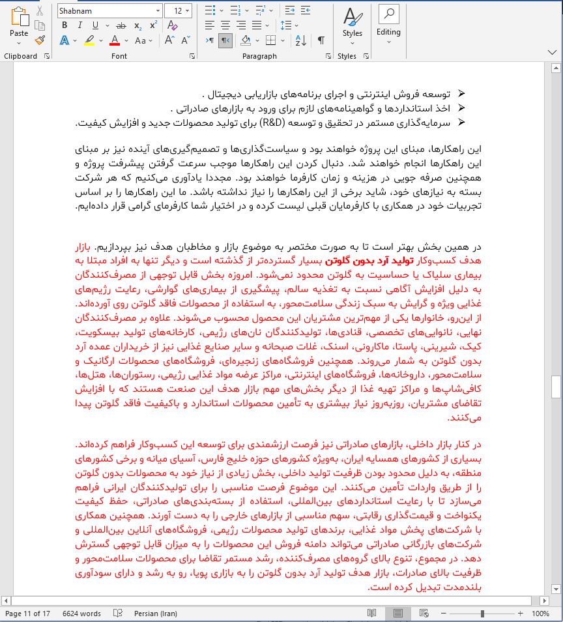Viewport: 563px width, 622px height.
Task: Collapse the ribbon with chevron
Action: coord(553,52)
